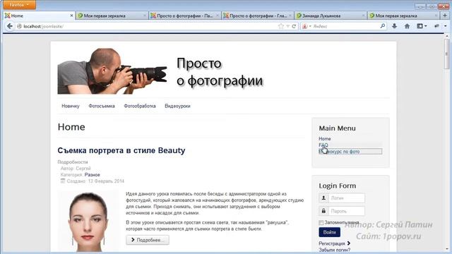Click the photographer header logo image
The image size is (452, 254).
[112, 71]
